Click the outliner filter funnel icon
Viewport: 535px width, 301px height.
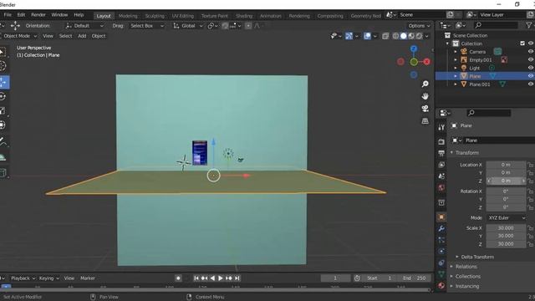(529, 25)
